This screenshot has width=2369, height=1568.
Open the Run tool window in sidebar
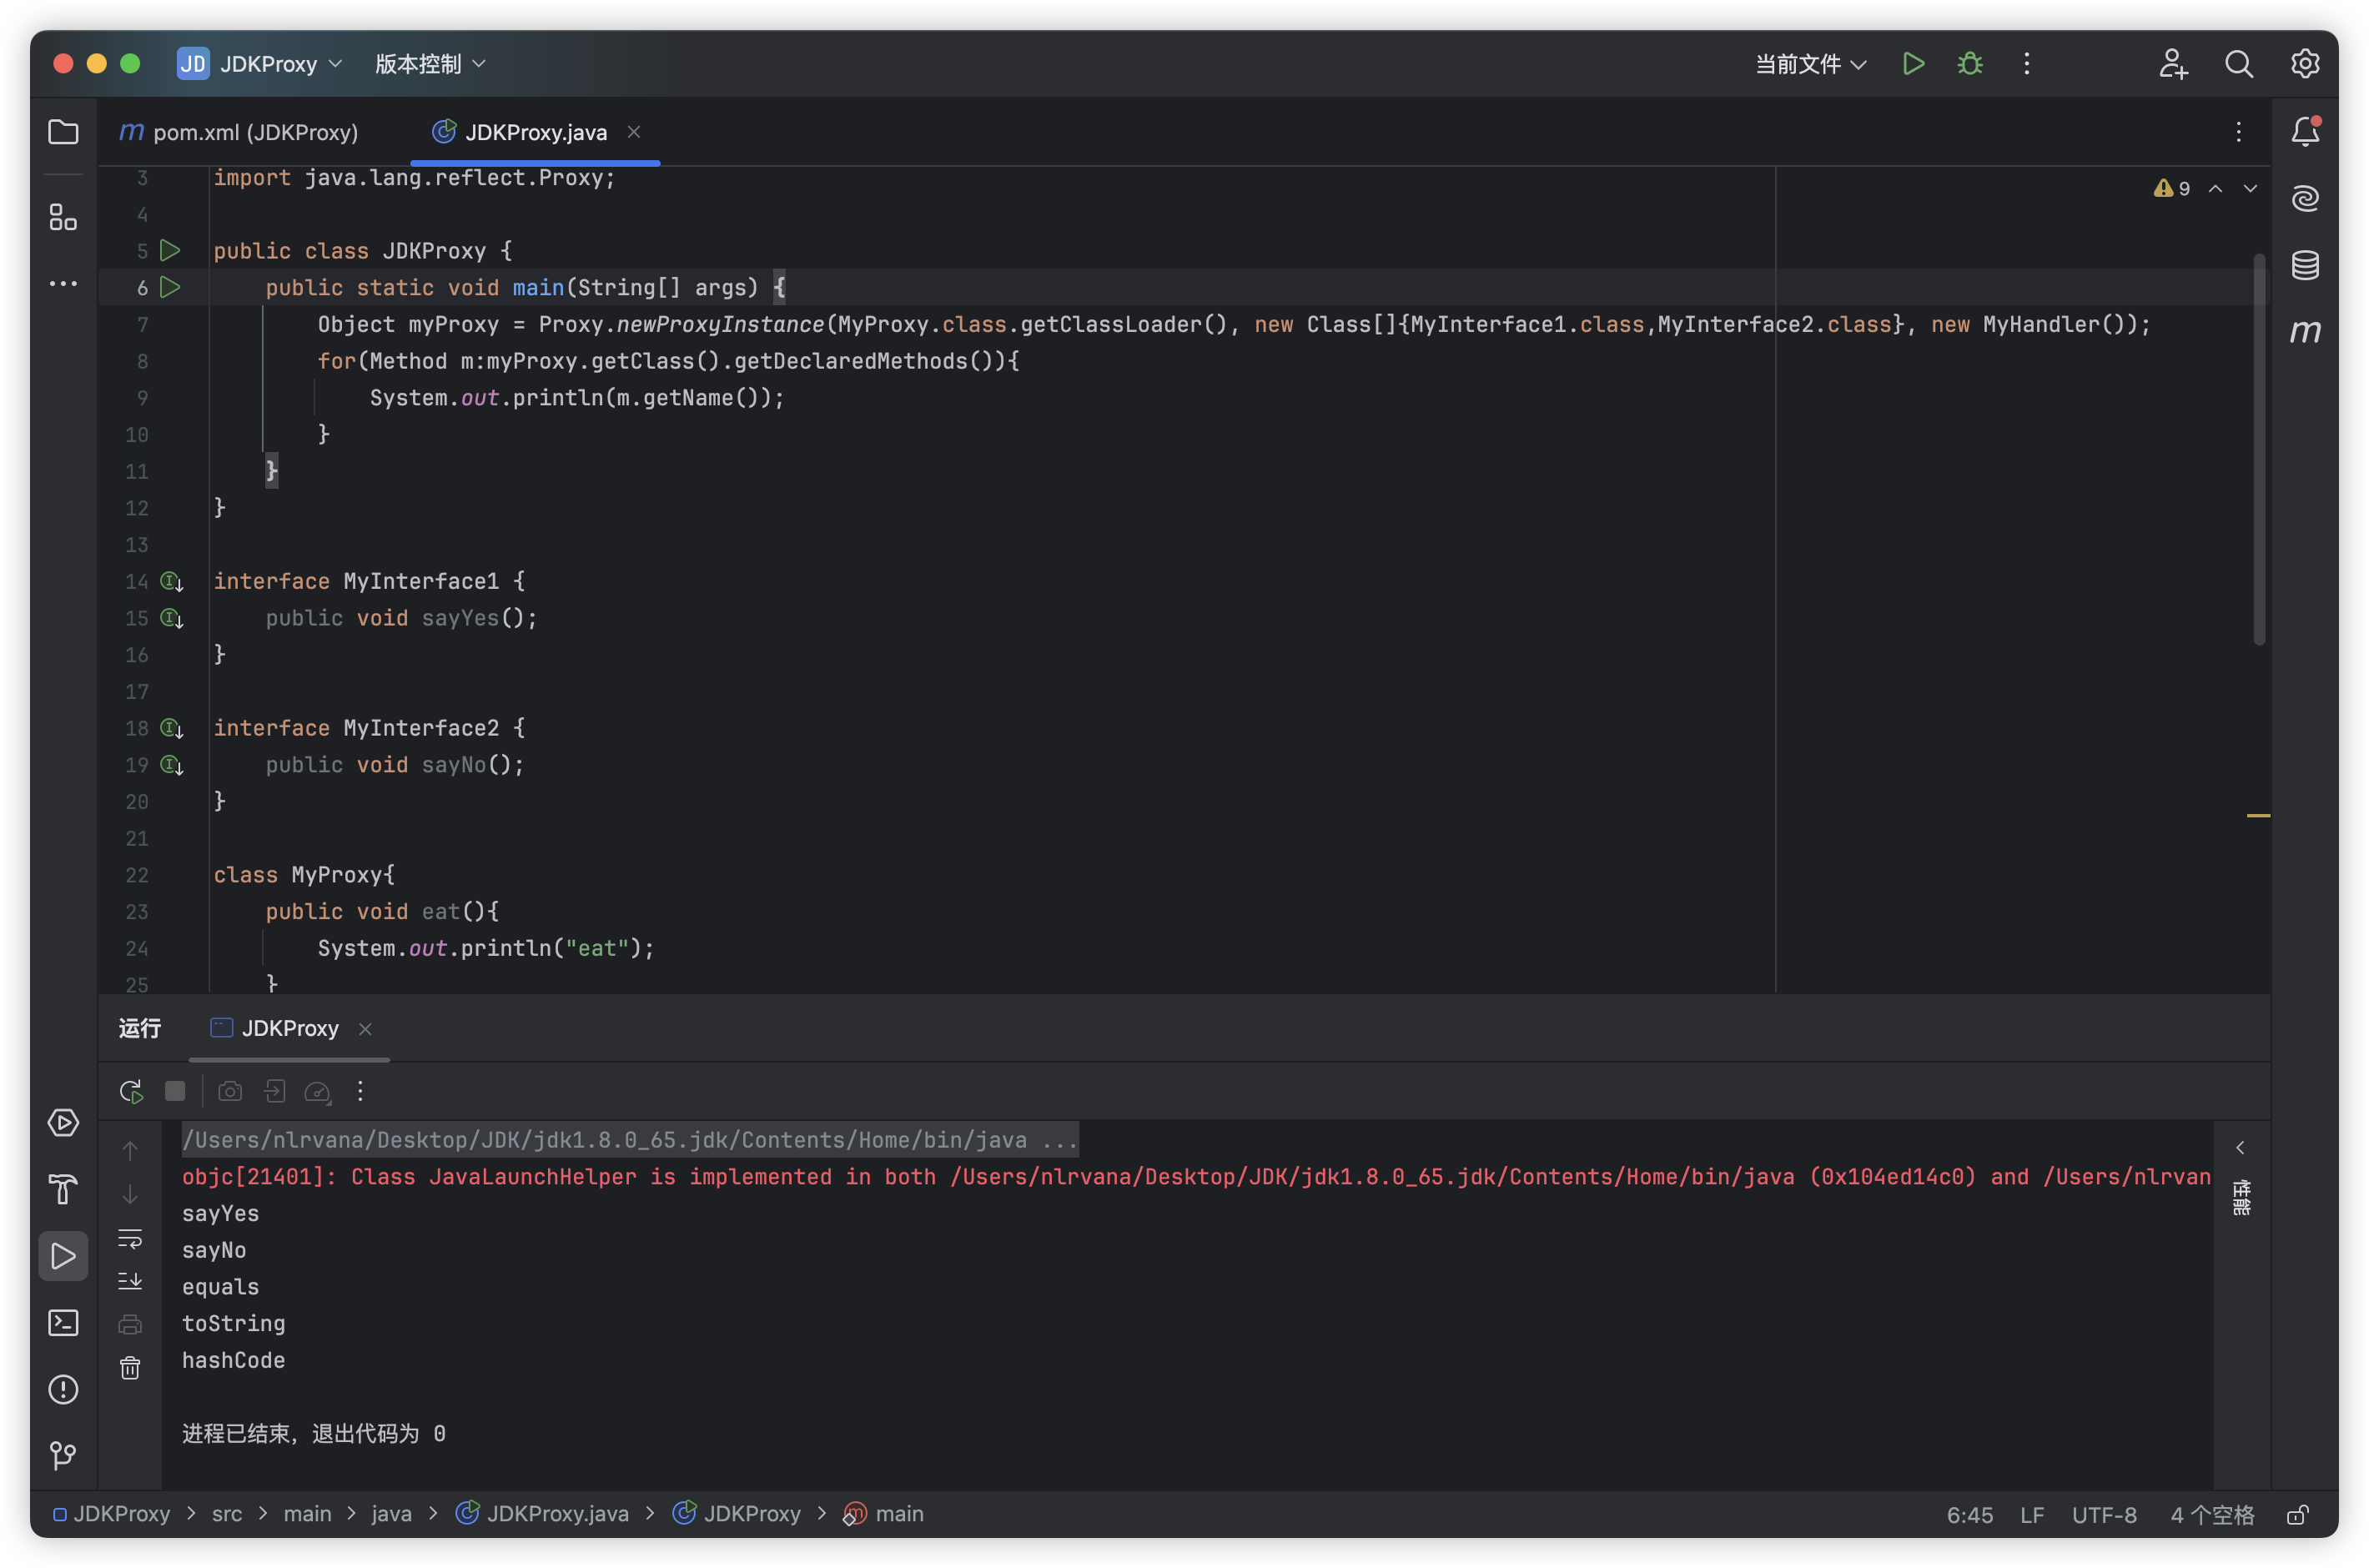(x=63, y=1256)
